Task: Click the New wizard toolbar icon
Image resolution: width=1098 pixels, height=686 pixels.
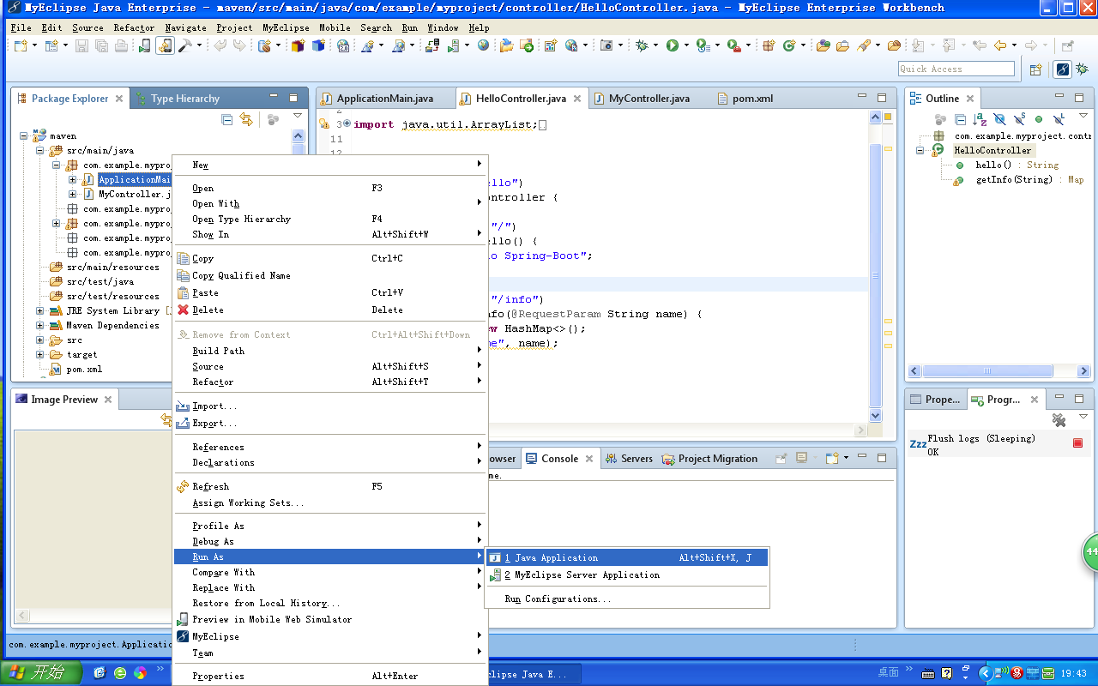Action: pyautogui.click(x=21, y=45)
